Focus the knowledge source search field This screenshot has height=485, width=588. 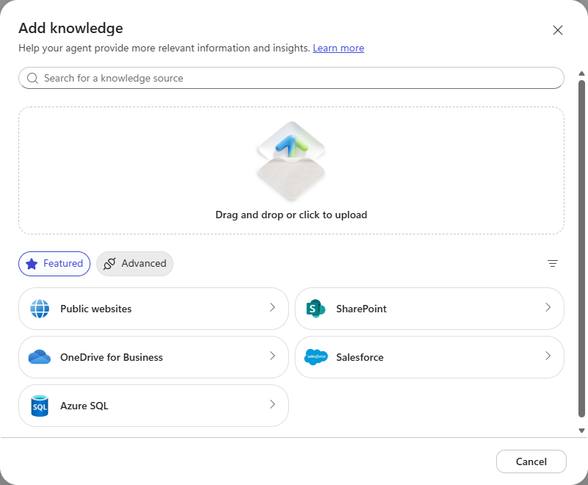click(x=291, y=78)
